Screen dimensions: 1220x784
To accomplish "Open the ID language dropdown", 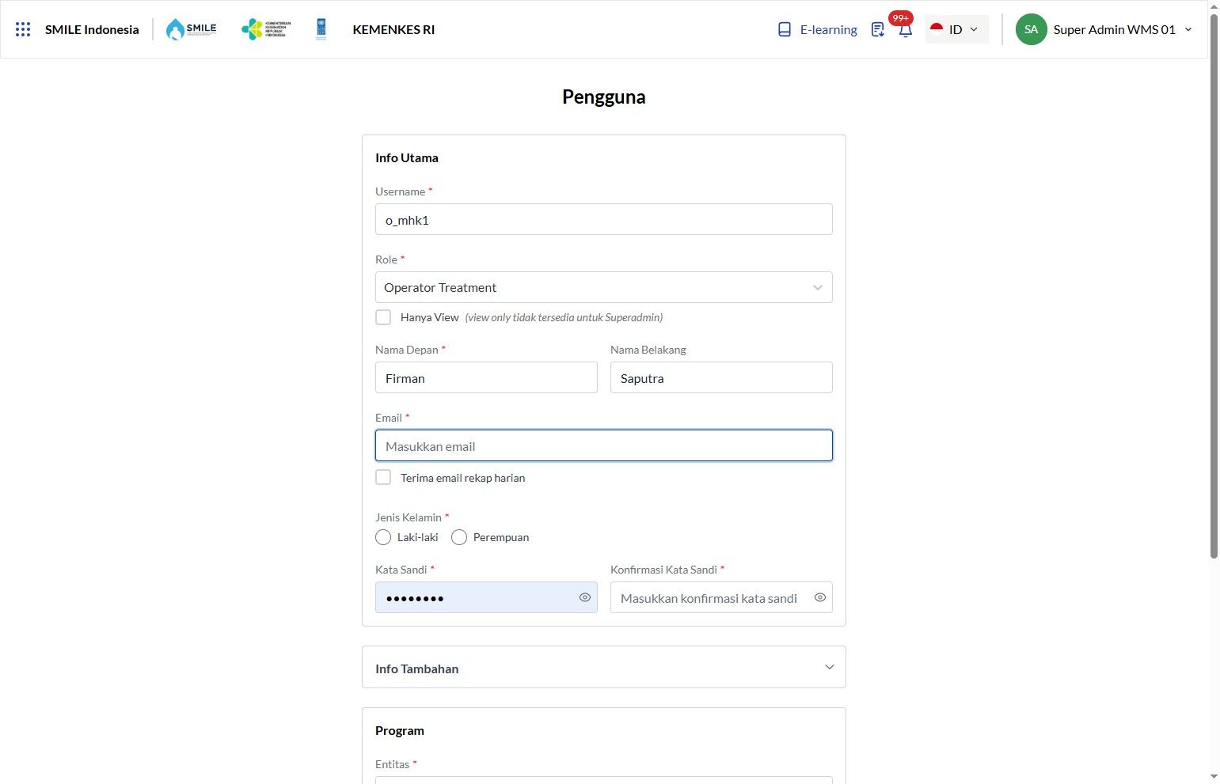I will pos(956,29).
